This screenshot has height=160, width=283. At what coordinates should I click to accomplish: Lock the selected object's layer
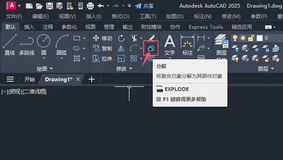click(x=266, y=48)
